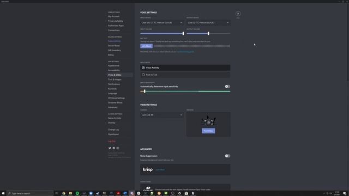Open Connections settings
349x196 pixels.
114,30
